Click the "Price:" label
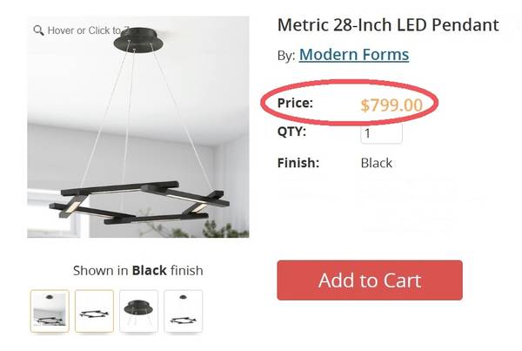Image resolution: width=522 pixels, height=351 pixels. [295, 104]
